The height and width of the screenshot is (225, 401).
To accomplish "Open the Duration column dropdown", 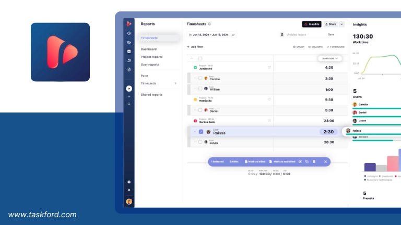I will pos(330,58).
